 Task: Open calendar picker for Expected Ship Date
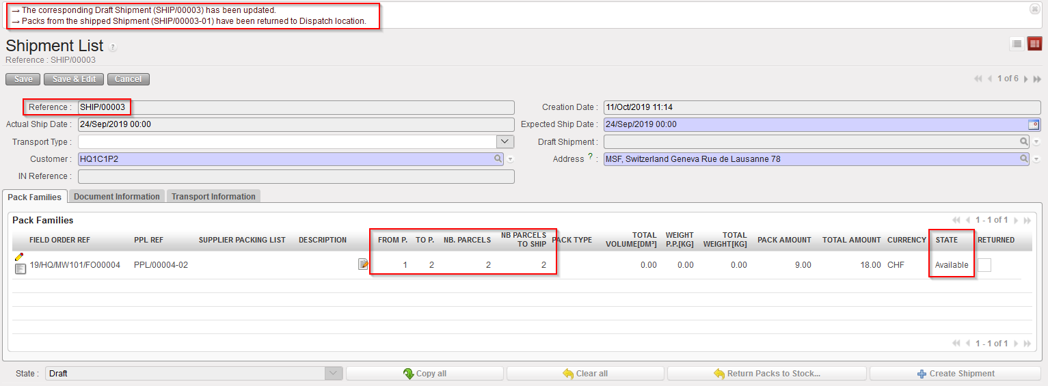[x=1034, y=124]
